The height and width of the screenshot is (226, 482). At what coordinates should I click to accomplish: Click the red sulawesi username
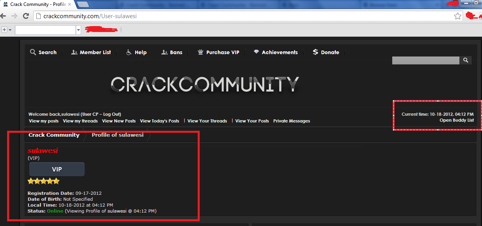coord(43,151)
